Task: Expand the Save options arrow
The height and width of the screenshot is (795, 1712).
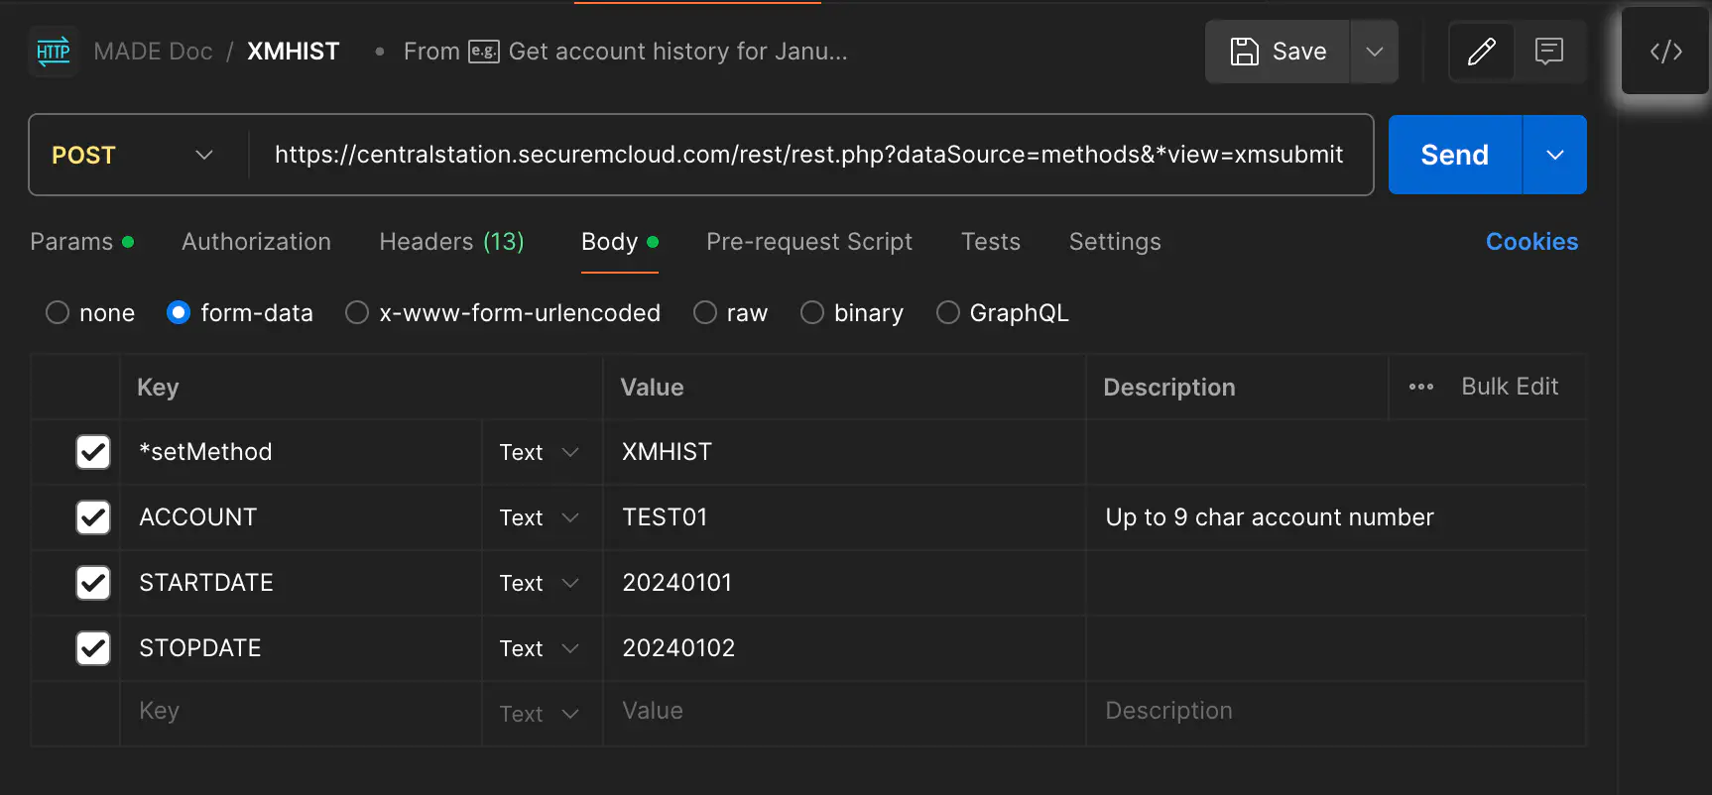Action: [1375, 52]
